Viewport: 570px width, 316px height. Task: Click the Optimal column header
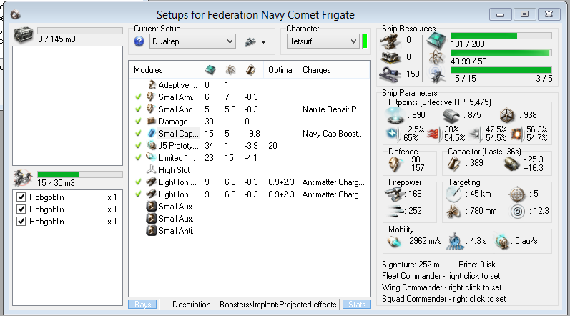pyautogui.click(x=280, y=70)
